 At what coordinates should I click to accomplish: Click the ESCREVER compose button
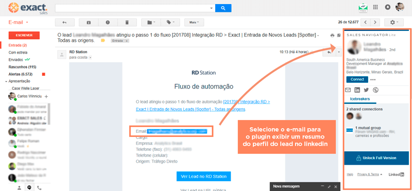[x=24, y=35]
